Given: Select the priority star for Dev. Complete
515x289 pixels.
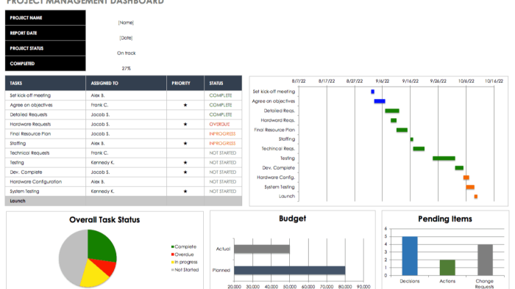Looking at the screenshot, I should pos(185,172).
